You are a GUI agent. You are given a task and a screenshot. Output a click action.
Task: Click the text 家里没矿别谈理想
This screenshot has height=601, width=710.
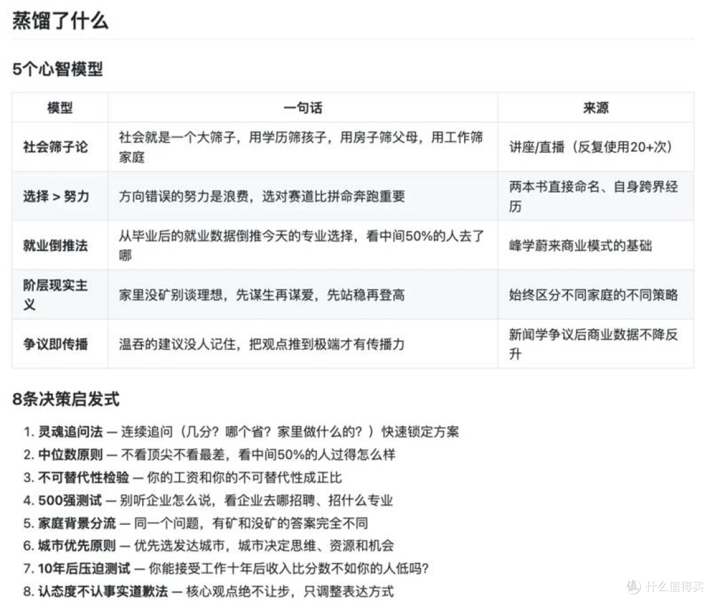171,295
